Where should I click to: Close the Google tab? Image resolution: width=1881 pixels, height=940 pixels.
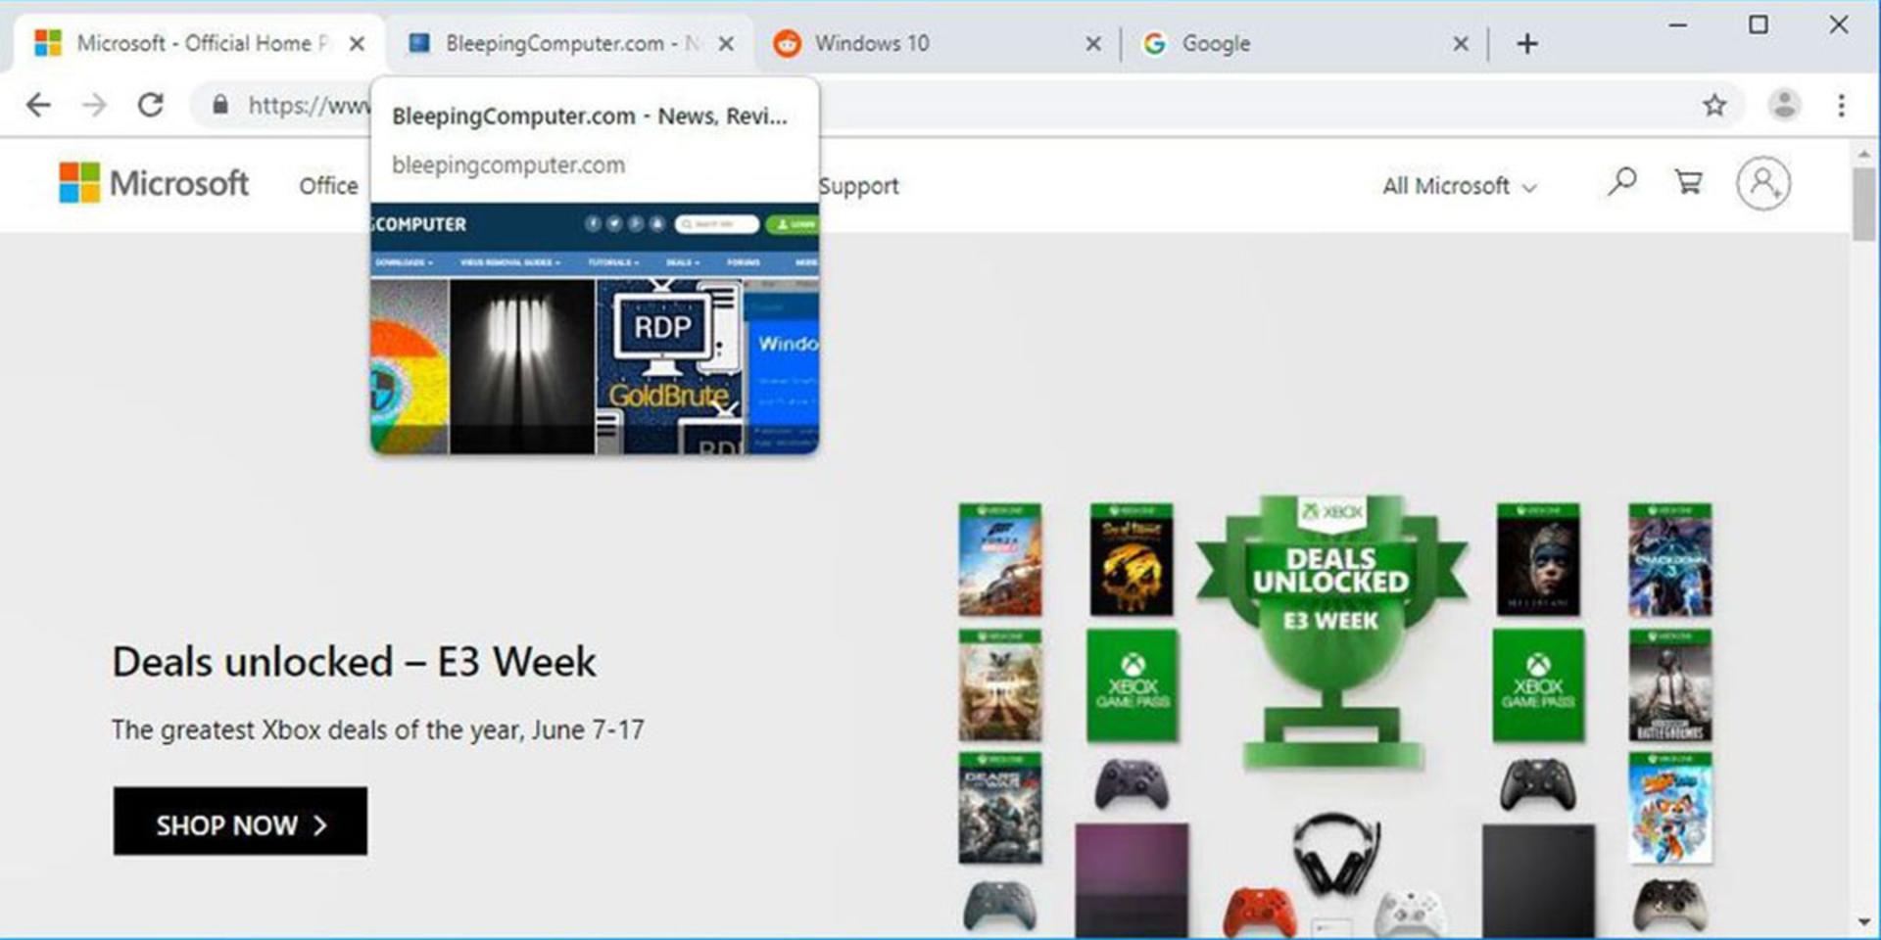(x=1460, y=44)
